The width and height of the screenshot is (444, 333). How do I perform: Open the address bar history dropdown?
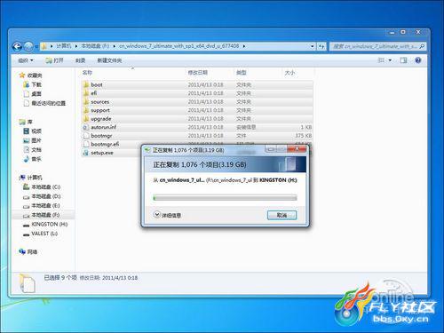coord(313,46)
